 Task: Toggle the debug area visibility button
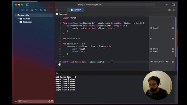[57, 73]
